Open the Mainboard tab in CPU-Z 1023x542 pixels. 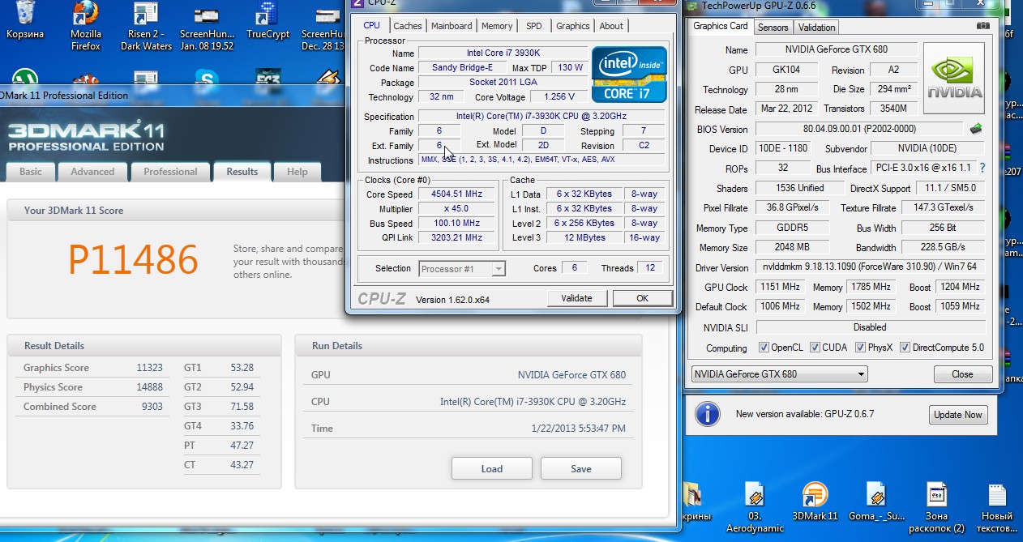452,26
